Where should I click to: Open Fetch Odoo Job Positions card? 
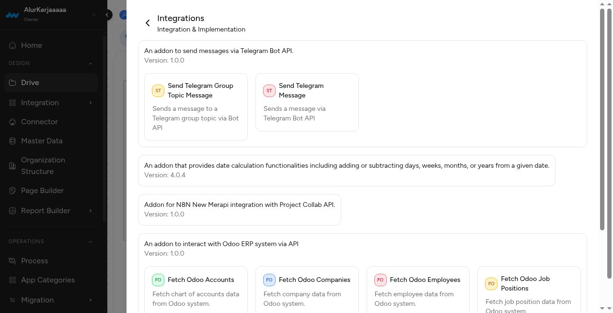[529, 290]
